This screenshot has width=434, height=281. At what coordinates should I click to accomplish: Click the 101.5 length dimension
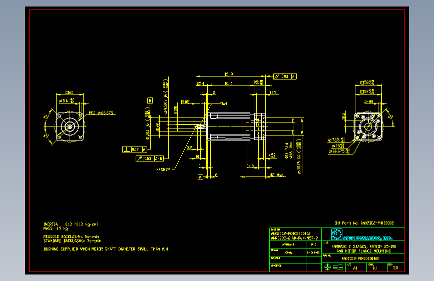(229, 83)
